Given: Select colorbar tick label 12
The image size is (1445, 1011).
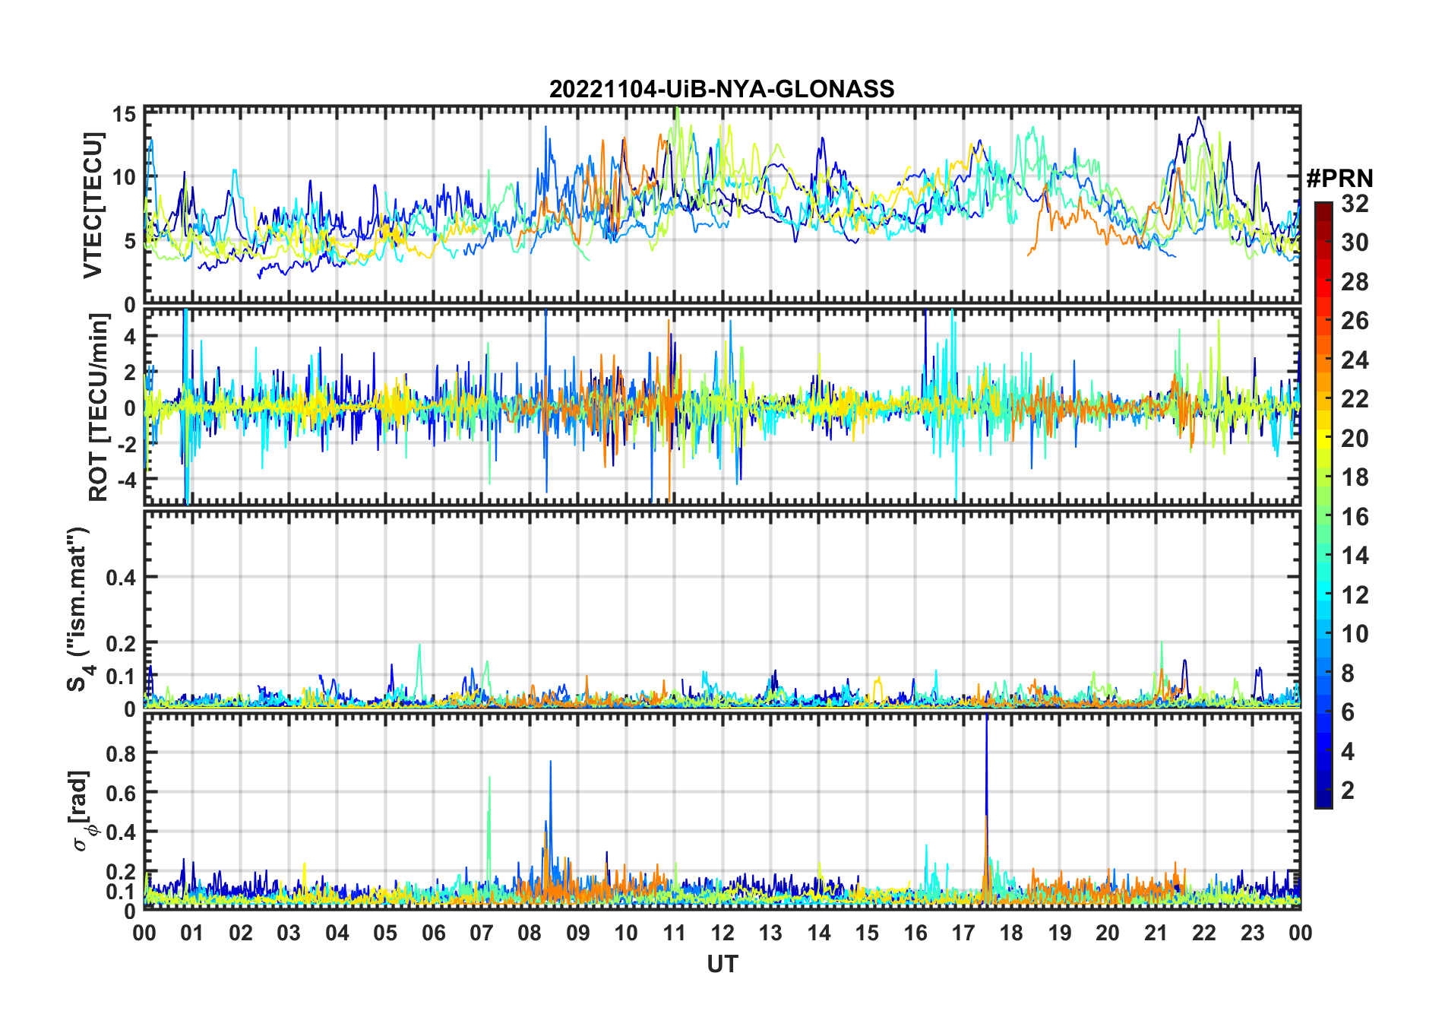Looking at the screenshot, I should (1355, 594).
